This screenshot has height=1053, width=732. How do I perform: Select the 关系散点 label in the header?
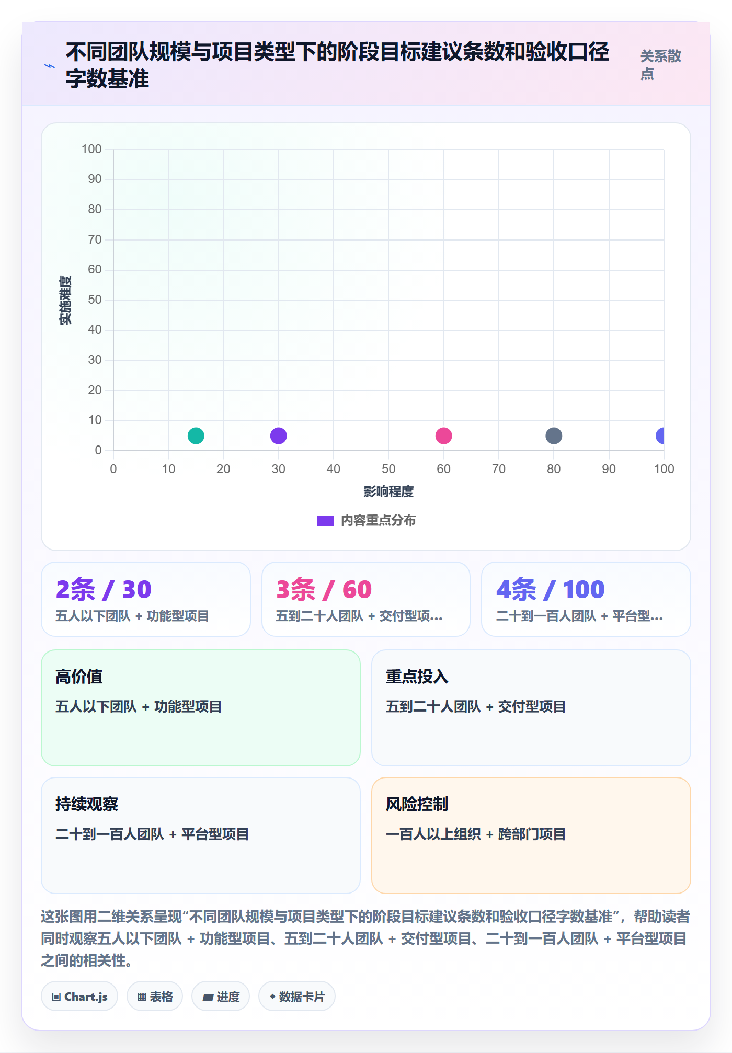tap(660, 65)
